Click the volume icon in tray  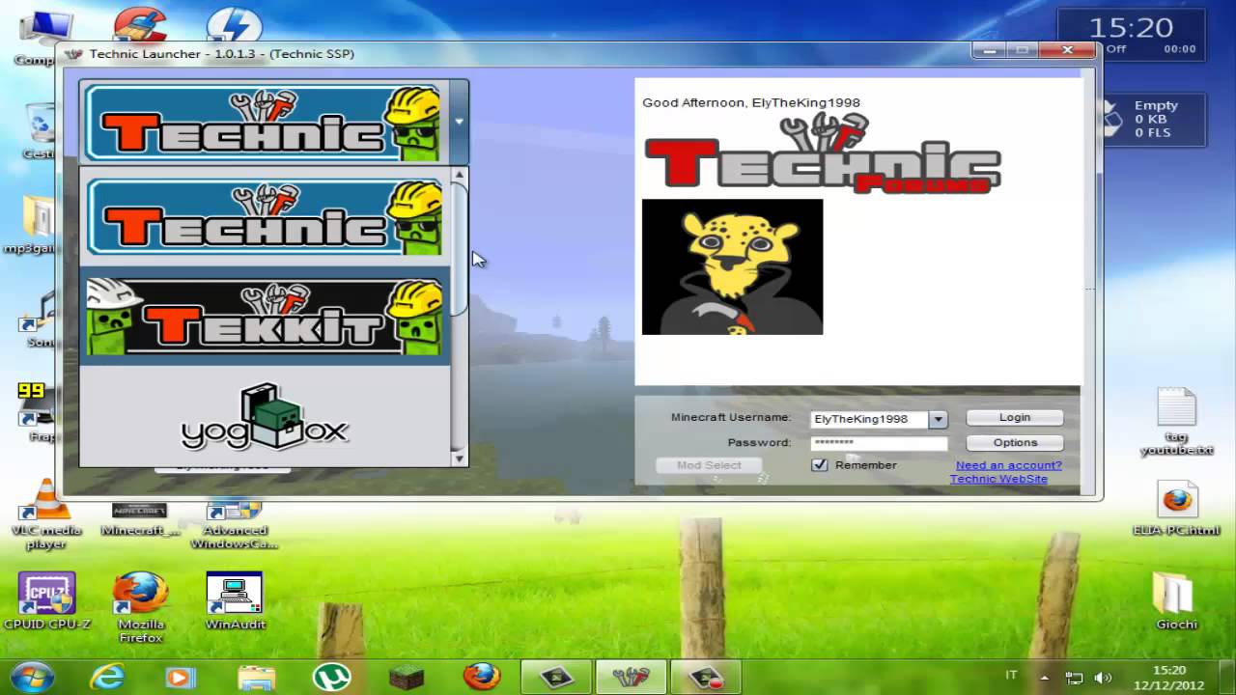pos(1104,678)
